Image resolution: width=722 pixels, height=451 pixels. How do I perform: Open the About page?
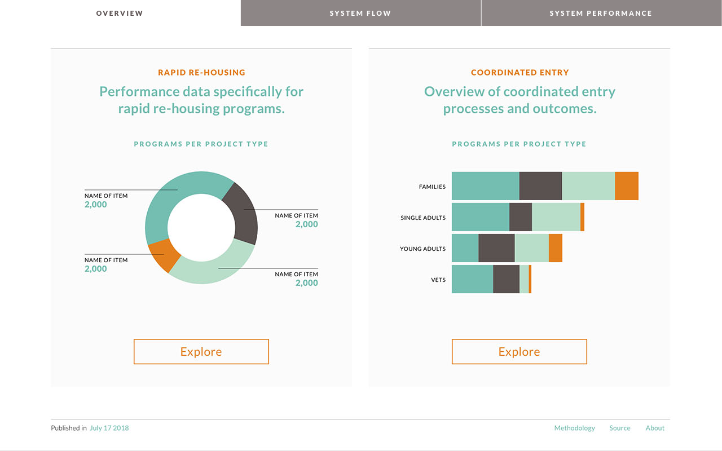[654, 428]
